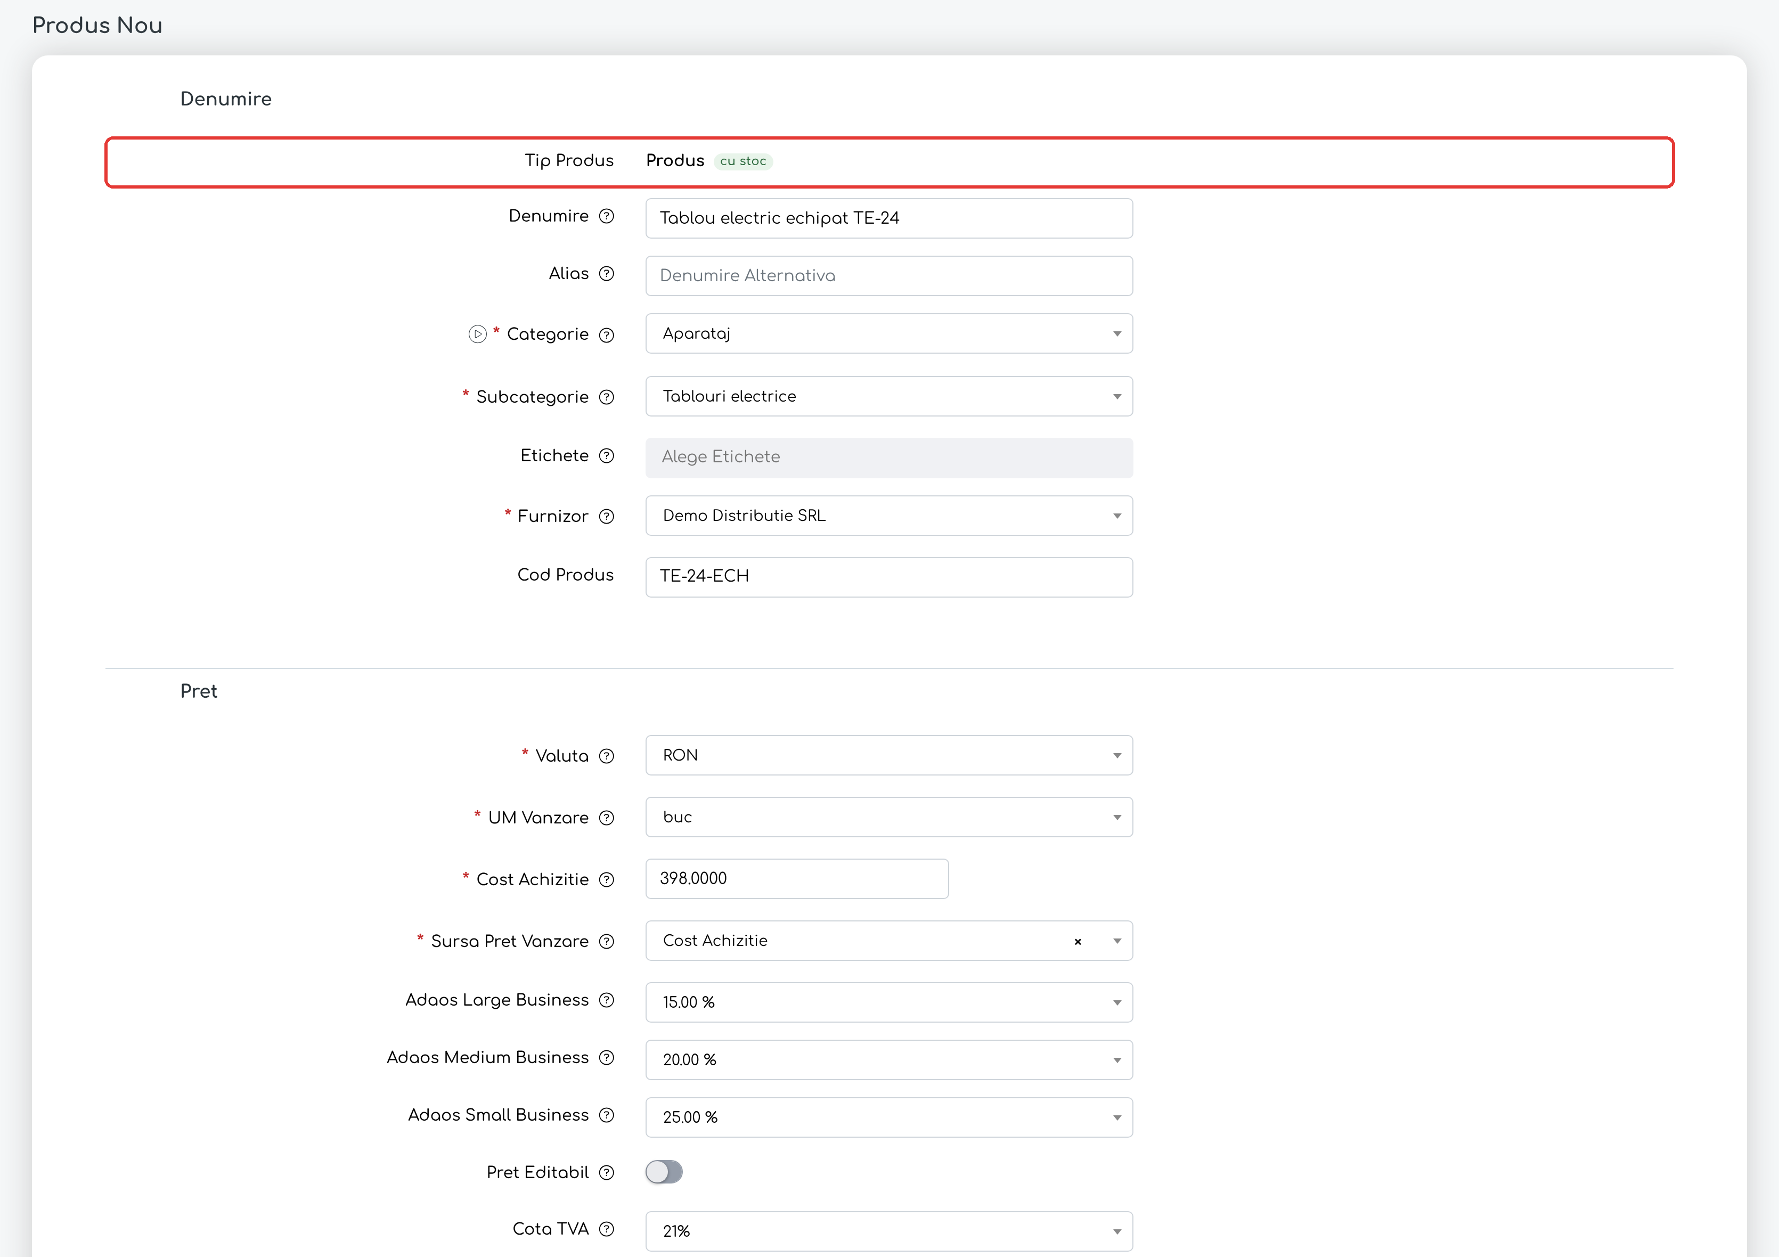Click the 'Pret' section heading
Screen dimensions: 1779x1257
click(x=198, y=691)
